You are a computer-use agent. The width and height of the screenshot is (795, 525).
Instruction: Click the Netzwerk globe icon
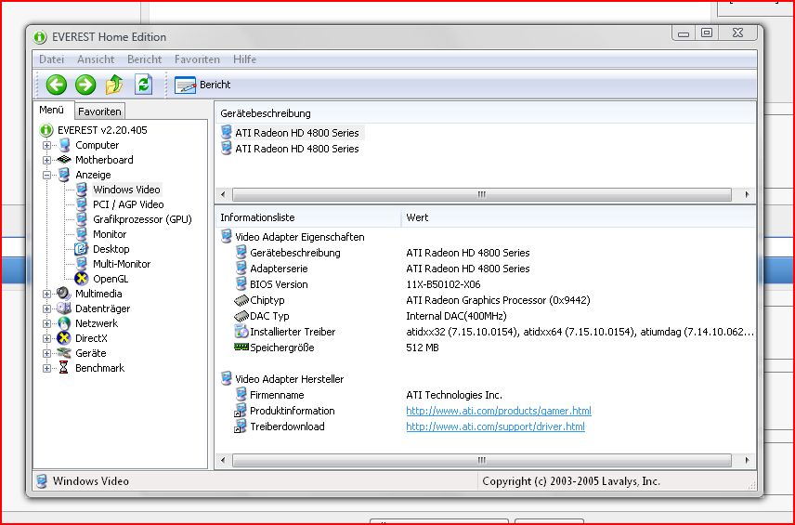64,323
